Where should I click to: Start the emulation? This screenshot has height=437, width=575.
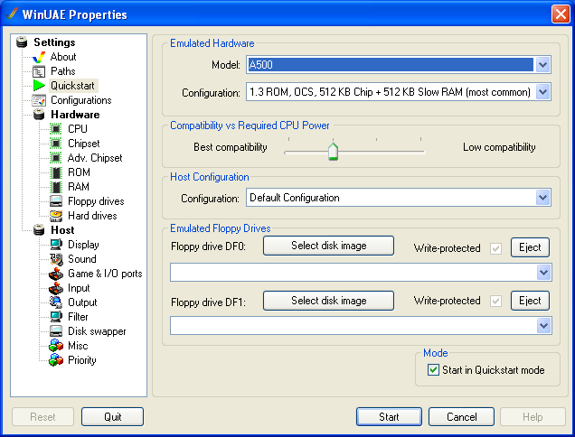(389, 417)
